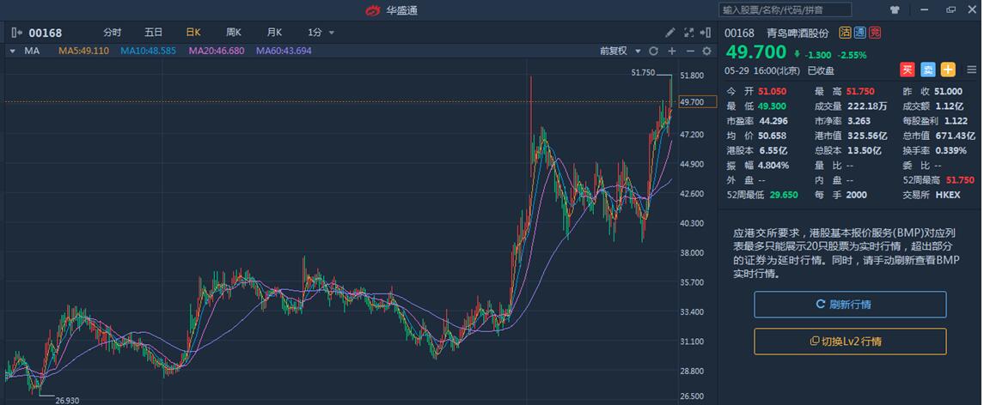
Task: Collapse the right quote panel icon
Action: (x=706, y=33)
